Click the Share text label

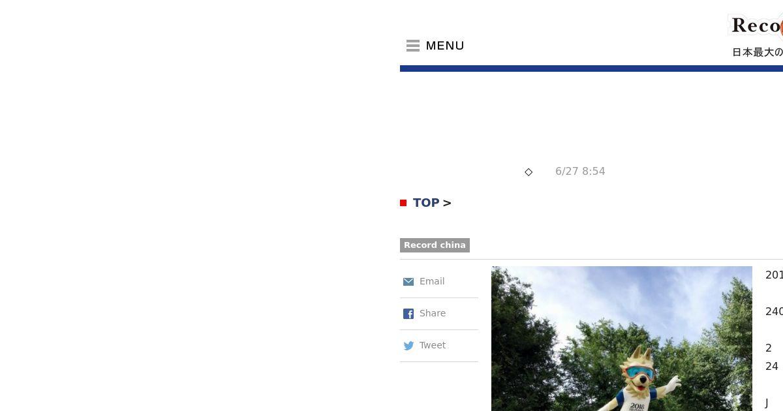[x=433, y=313]
